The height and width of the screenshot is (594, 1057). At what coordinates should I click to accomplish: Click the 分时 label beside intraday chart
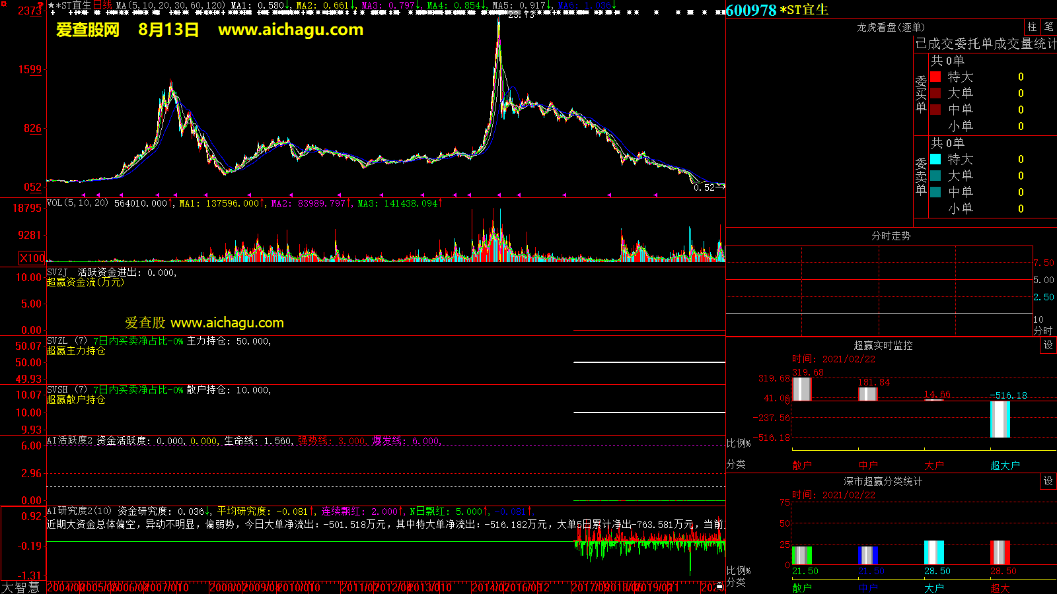click(1042, 330)
